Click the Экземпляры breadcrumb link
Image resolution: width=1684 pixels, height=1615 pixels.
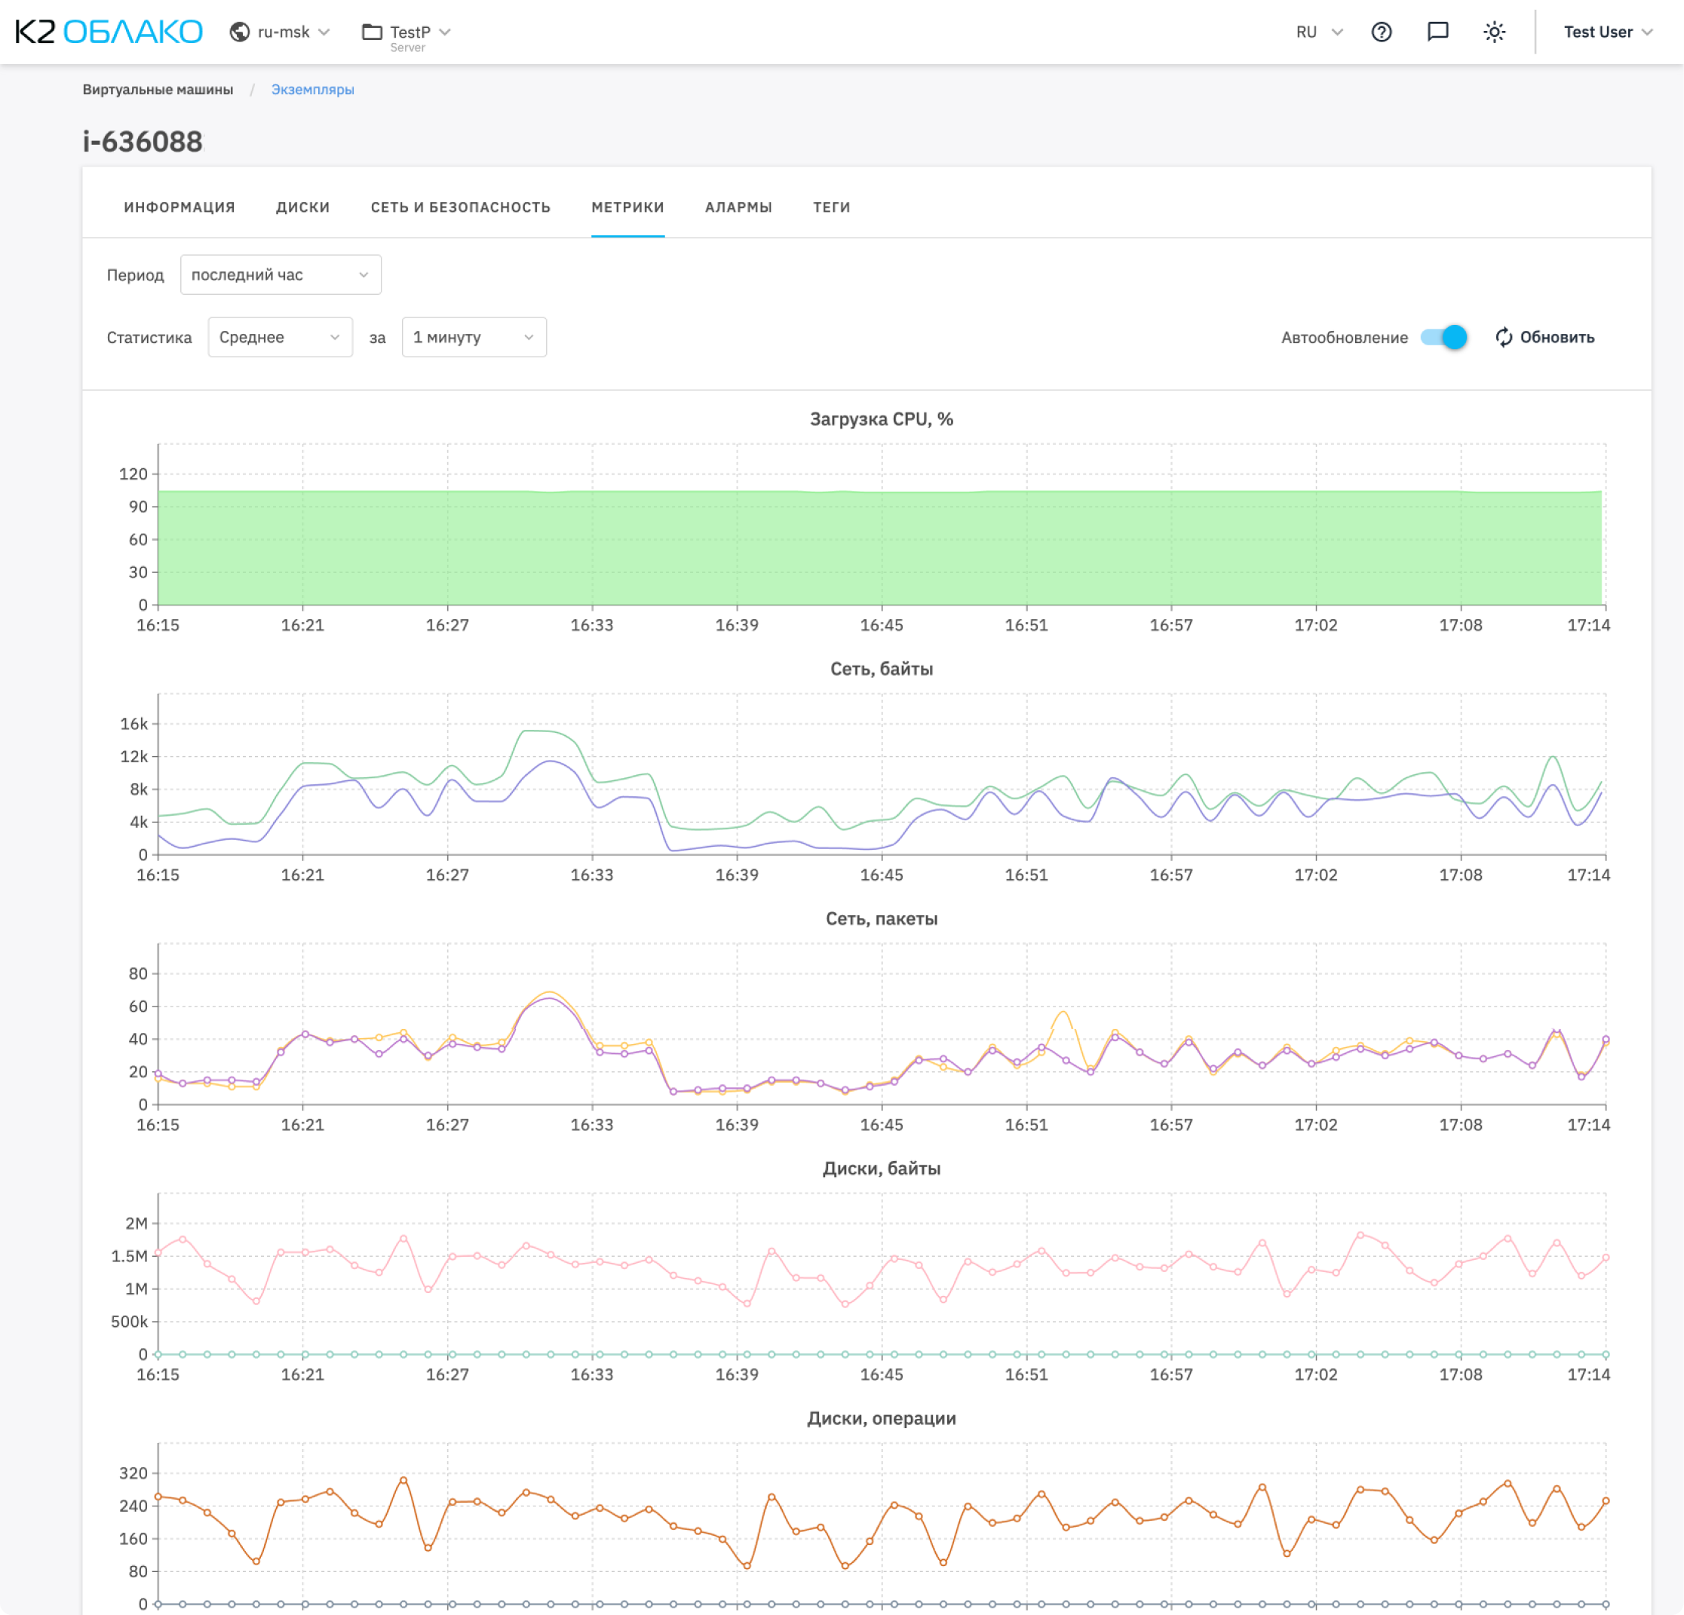tap(312, 89)
